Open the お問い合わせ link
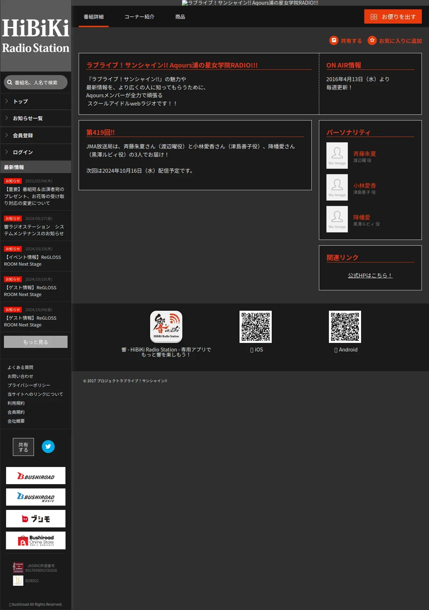The width and height of the screenshot is (429, 610). [20, 377]
